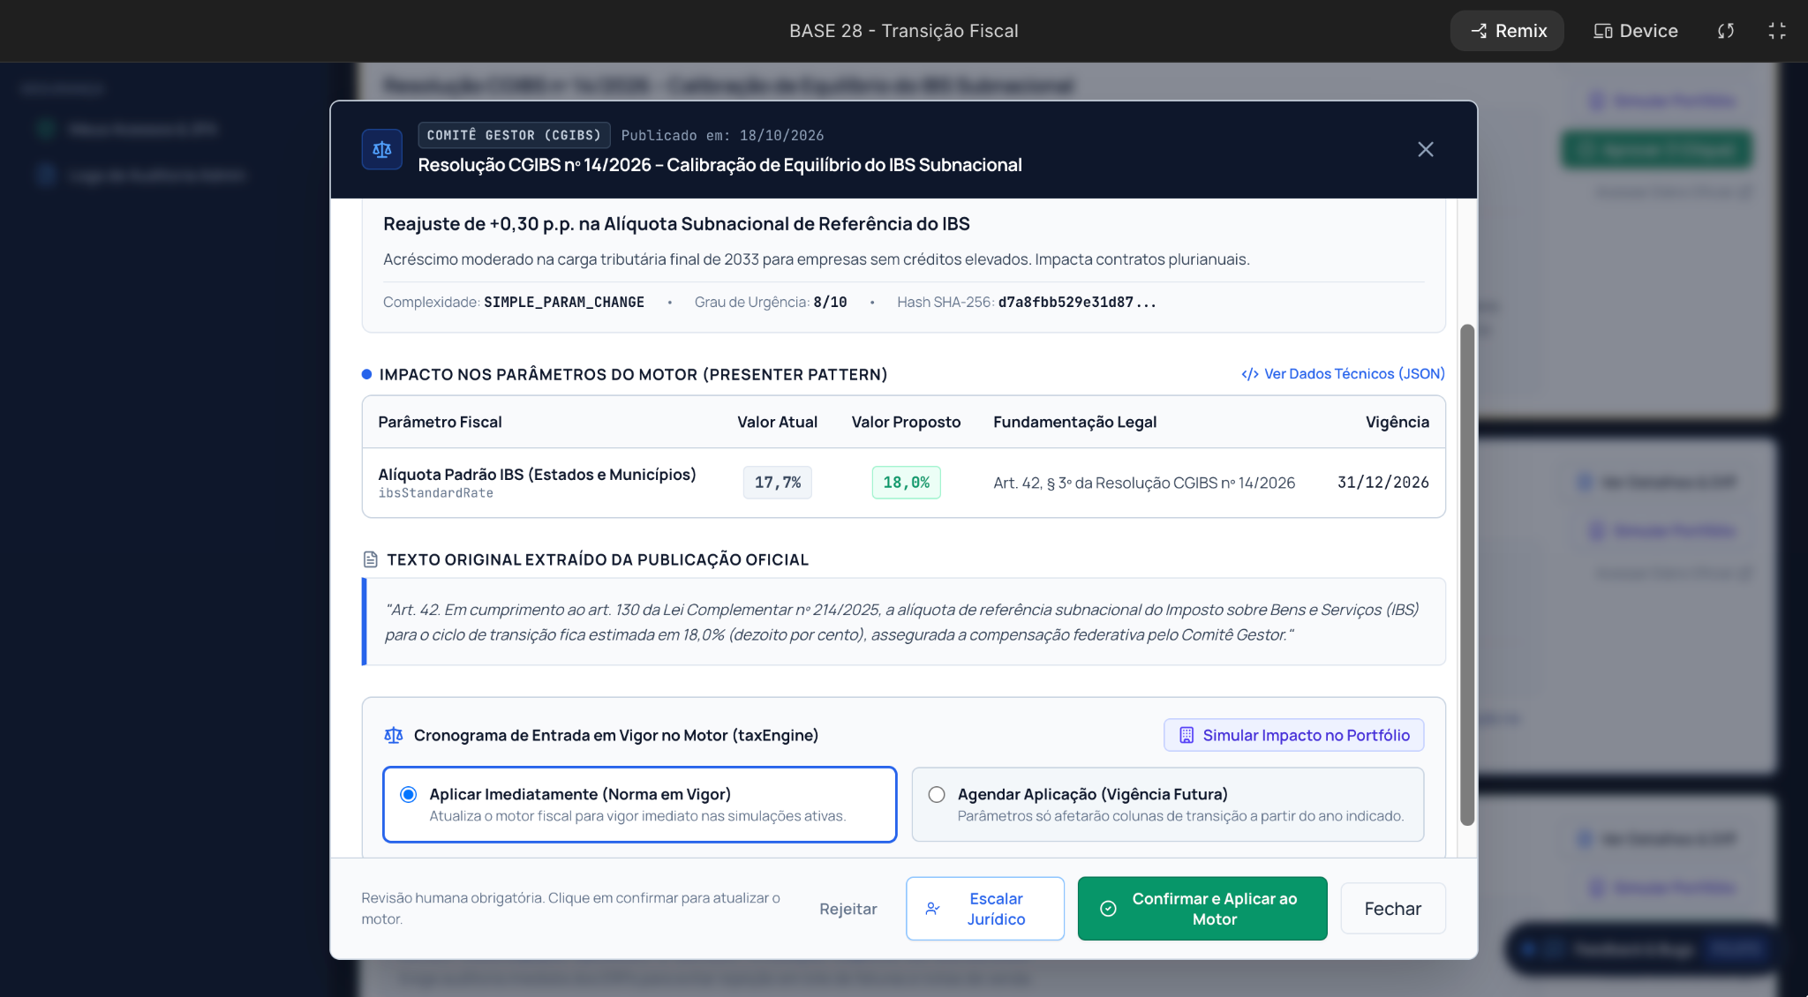Viewport: 1808px width, 997px height.
Task: Click Escalar Jurídico button
Action: pos(985,909)
